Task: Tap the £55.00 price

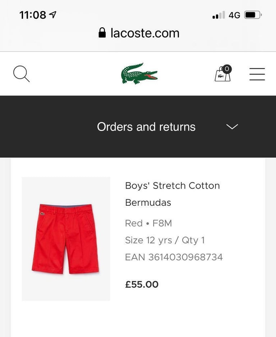Action: pyautogui.click(x=142, y=284)
